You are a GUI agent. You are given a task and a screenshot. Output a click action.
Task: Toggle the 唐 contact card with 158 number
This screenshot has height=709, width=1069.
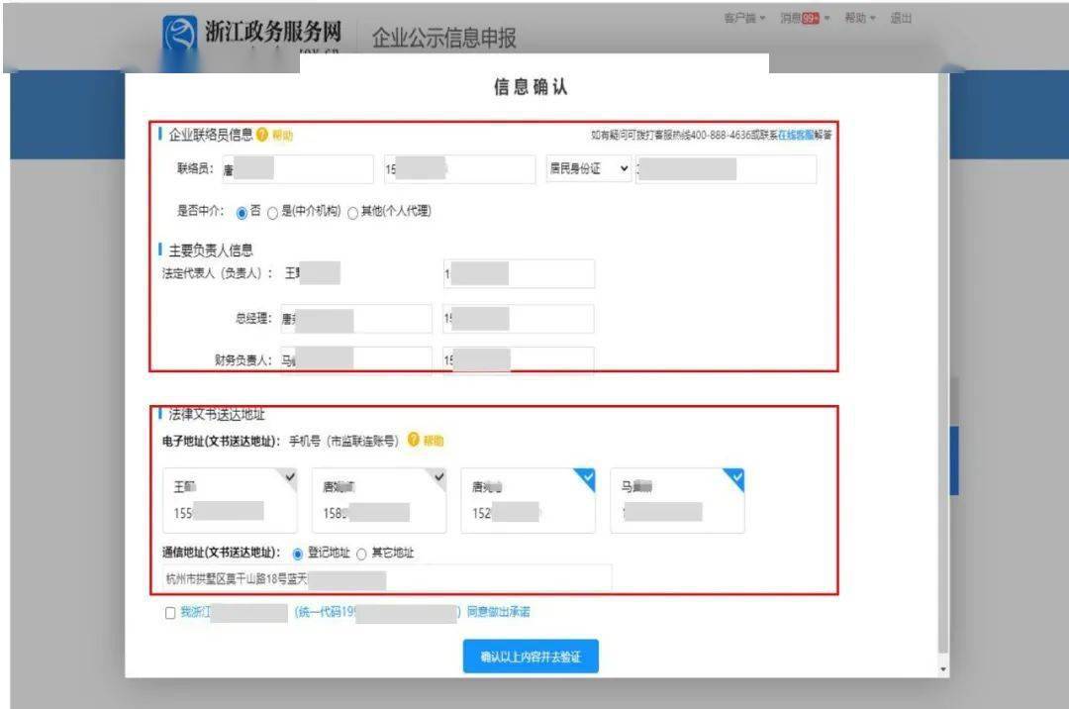(x=379, y=500)
